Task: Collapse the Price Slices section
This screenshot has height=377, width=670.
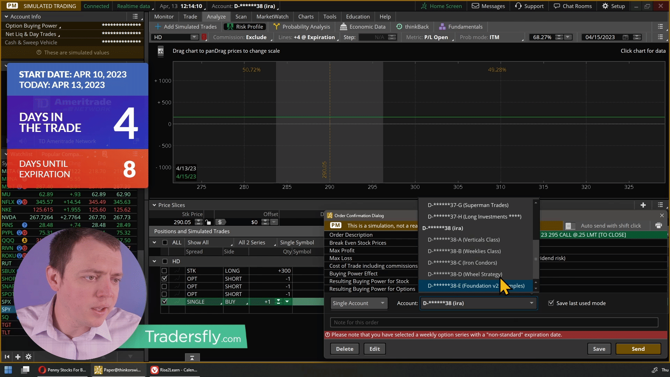Action: click(154, 205)
